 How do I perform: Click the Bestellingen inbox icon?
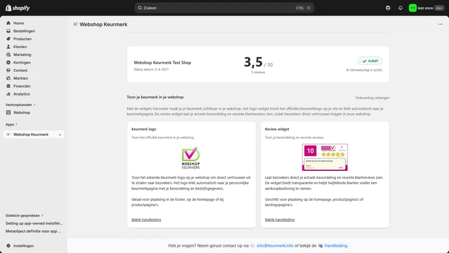(8, 31)
